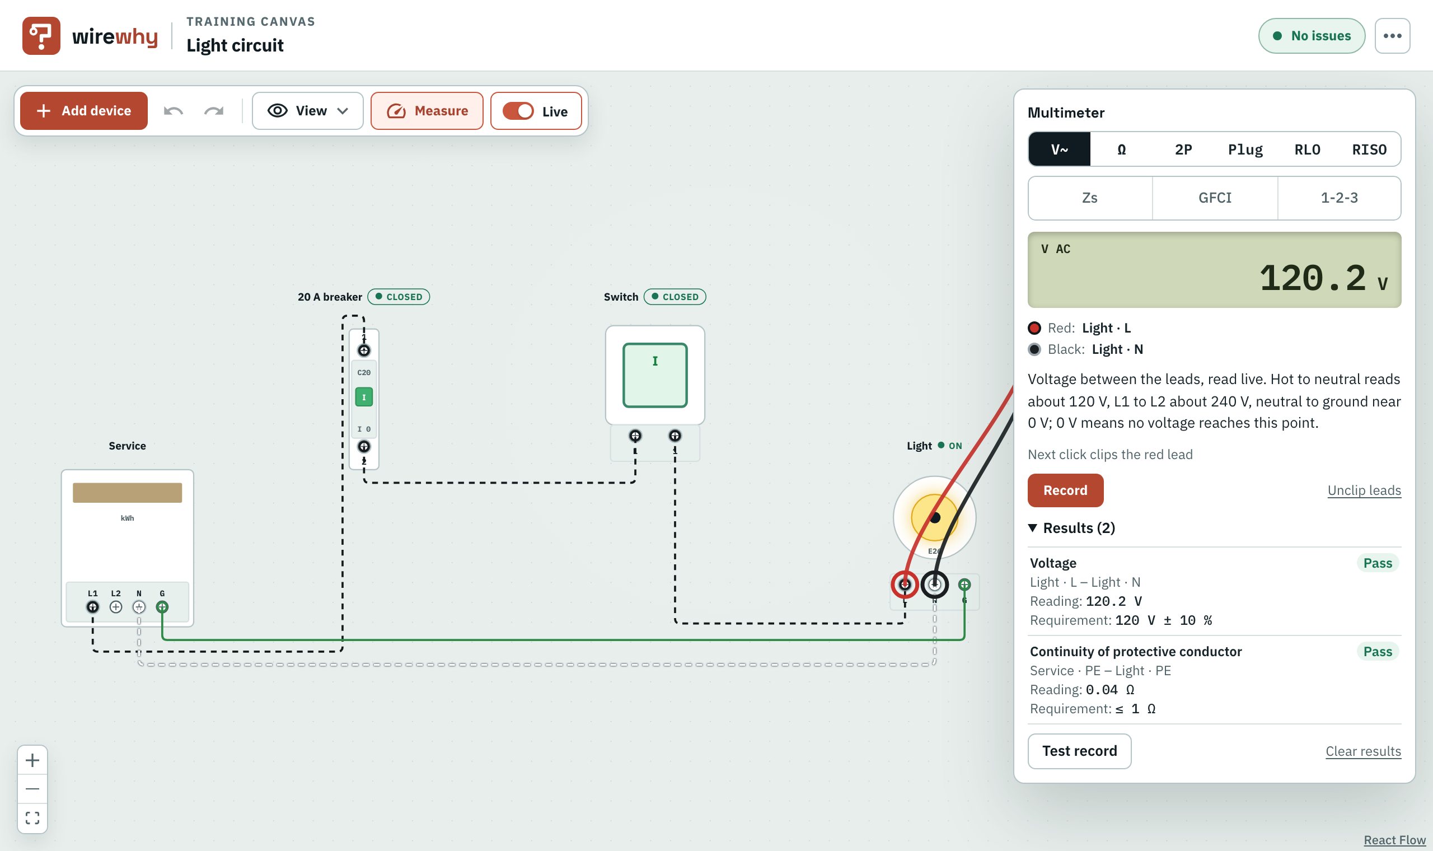1433x851 pixels.
Task: Toggle the Live switch off
Action: point(518,111)
